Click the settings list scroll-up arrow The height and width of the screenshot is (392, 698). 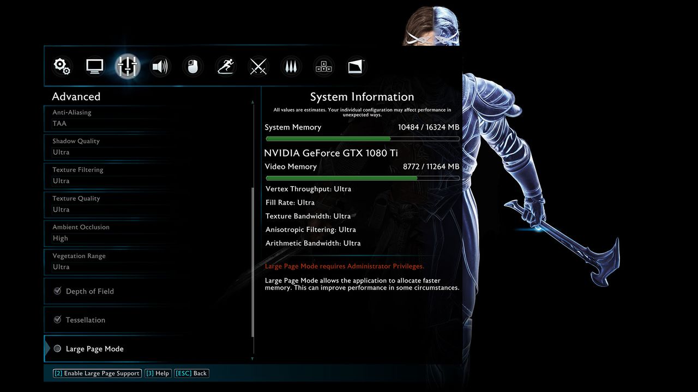(x=252, y=102)
